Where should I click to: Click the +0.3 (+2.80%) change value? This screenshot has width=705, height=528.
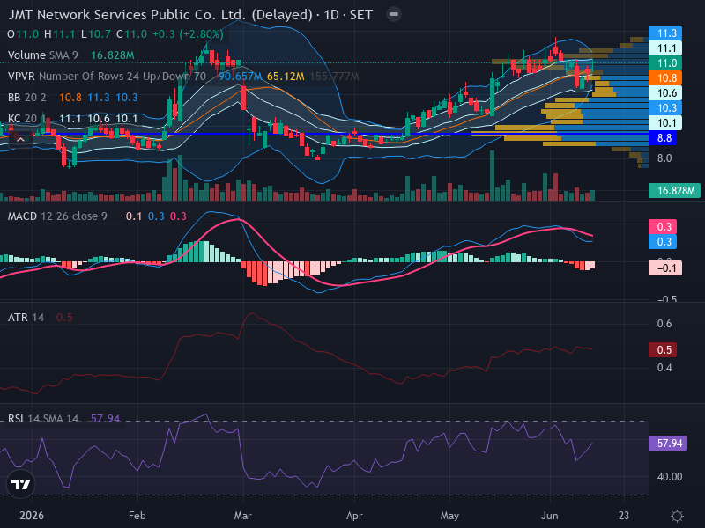[x=188, y=34]
